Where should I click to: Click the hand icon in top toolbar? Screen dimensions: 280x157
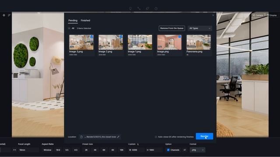156,9
